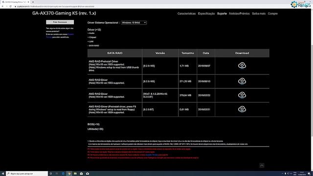Expand the Audio driver section

tap(91, 33)
